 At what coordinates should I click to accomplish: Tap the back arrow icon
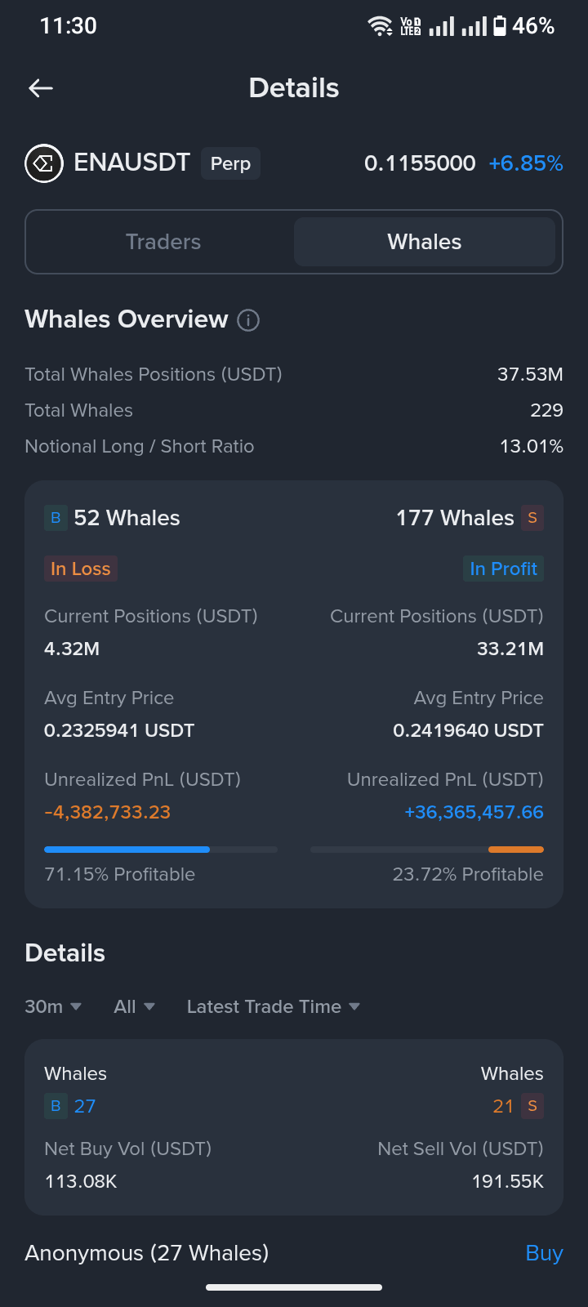tap(41, 88)
